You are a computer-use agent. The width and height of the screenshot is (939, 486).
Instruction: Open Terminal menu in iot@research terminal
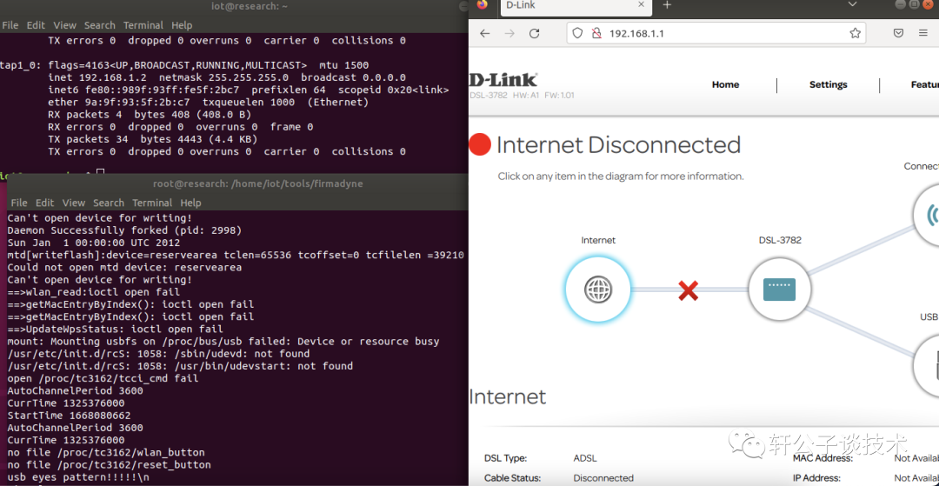pos(143,25)
